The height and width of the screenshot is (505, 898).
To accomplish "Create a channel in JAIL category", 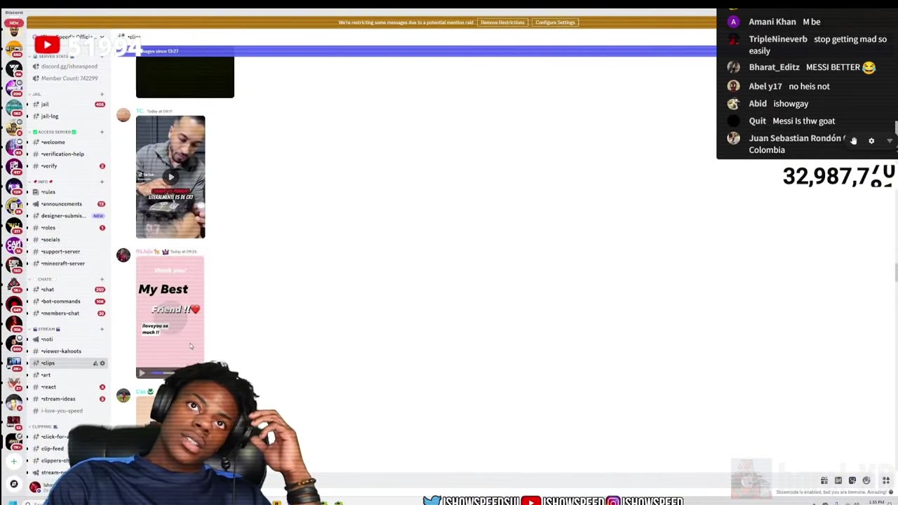I will coord(102,94).
